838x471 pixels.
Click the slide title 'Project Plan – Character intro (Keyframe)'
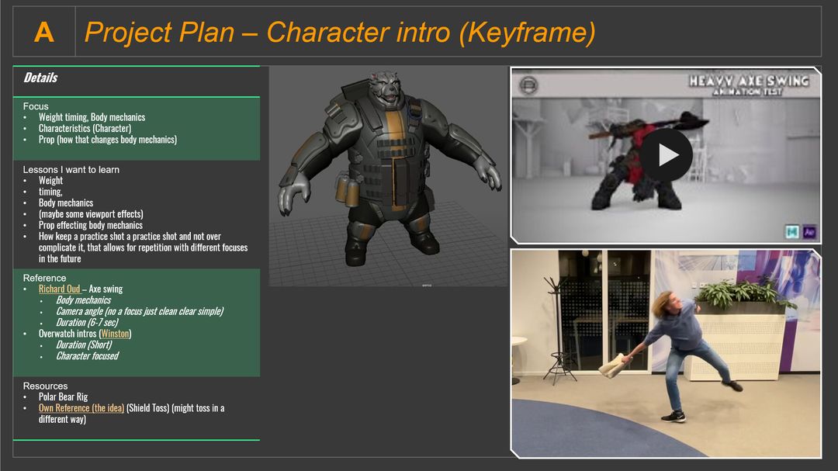click(x=340, y=32)
